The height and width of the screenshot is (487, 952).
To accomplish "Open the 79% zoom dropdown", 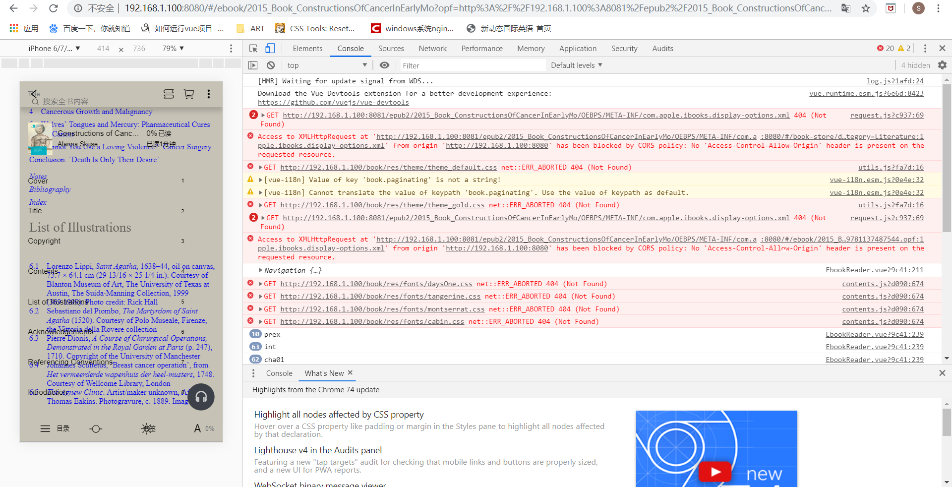I will [173, 49].
